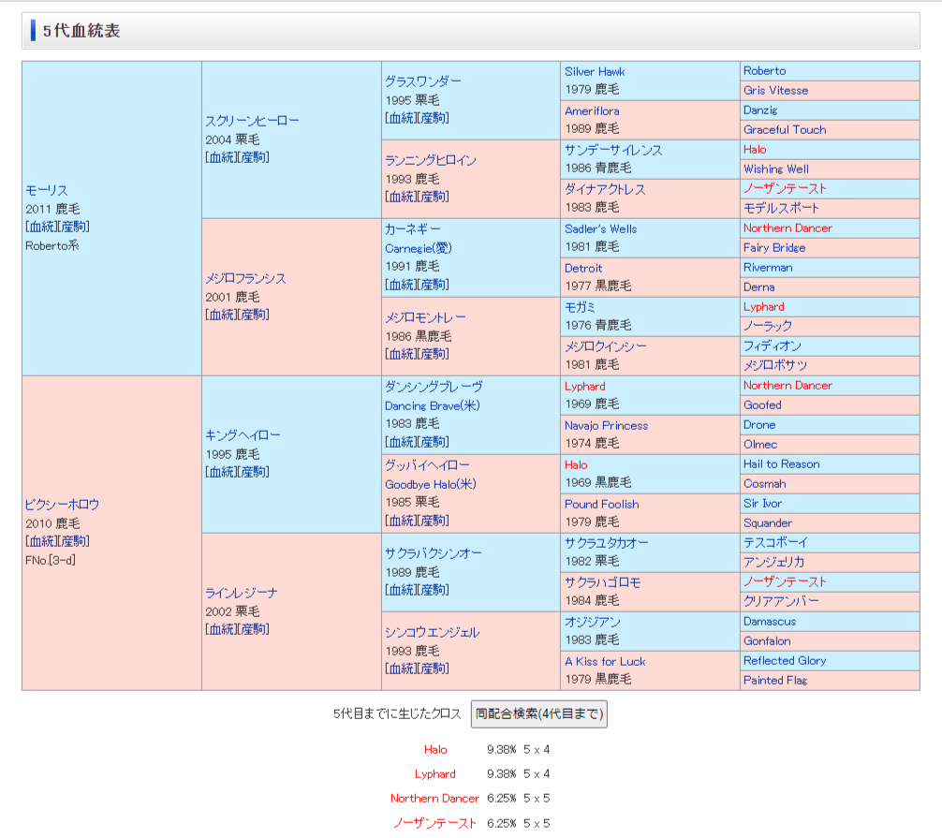Click 産駒 link under キングヘイロー

point(254,472)
